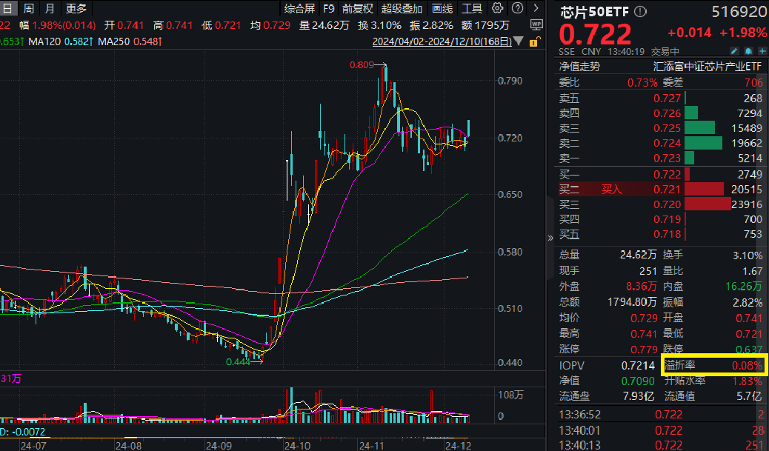
Task: Toggle 前复权 price adjustment mode
Action: [358, 9]
